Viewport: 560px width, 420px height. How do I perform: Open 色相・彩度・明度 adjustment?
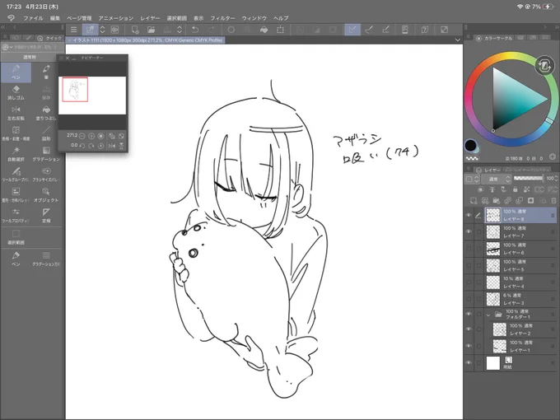(16, 134)
